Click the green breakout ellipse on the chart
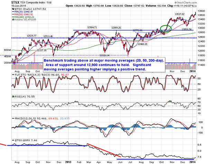Viewport: 209px width, 164px height. 166,29
